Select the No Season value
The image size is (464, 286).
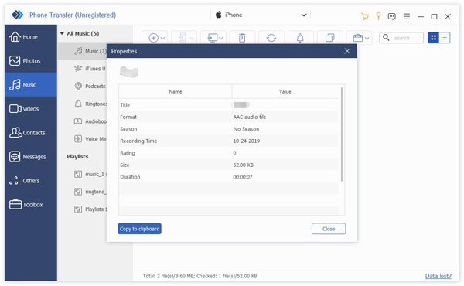click(246, 129)
